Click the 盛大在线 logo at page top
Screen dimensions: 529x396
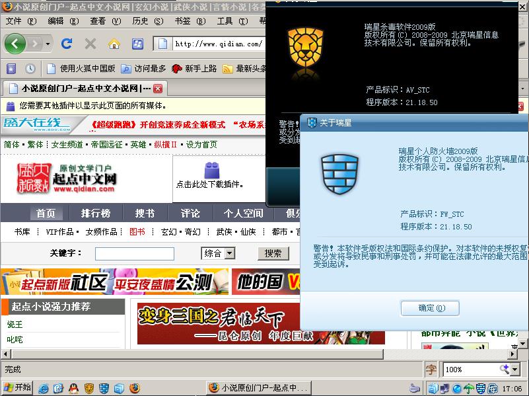[37, 124]
